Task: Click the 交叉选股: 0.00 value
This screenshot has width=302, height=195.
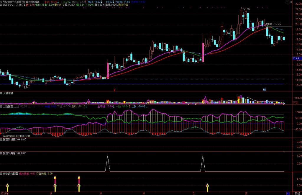Action: click(44, 173)
